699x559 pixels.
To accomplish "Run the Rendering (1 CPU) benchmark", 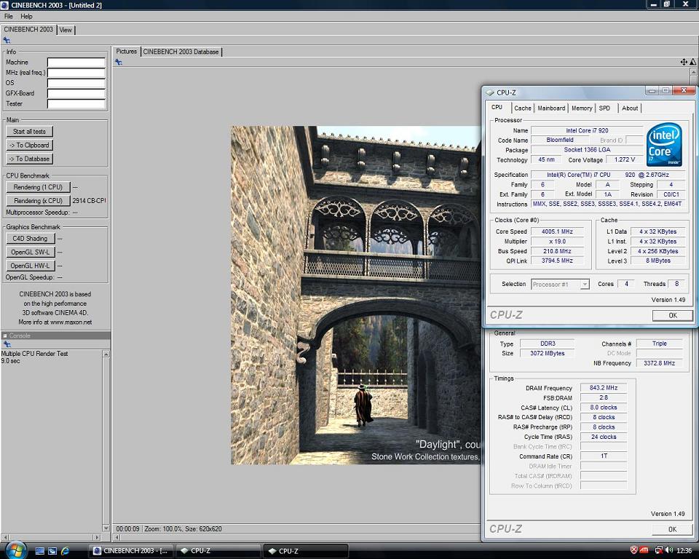I will point(38,187).
